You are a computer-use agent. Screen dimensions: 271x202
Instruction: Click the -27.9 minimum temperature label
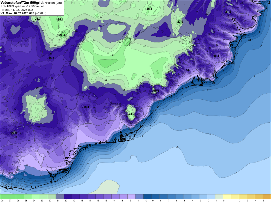point(180,22)
